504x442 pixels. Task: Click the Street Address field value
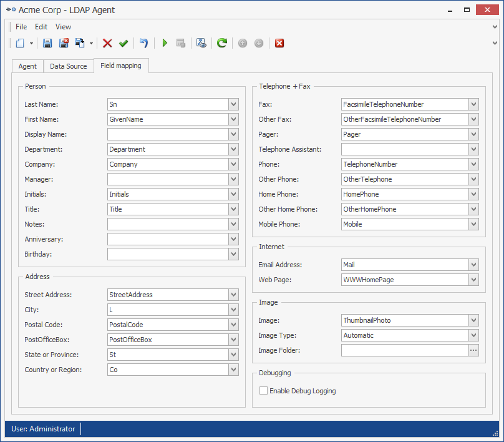tap(168, 295)
